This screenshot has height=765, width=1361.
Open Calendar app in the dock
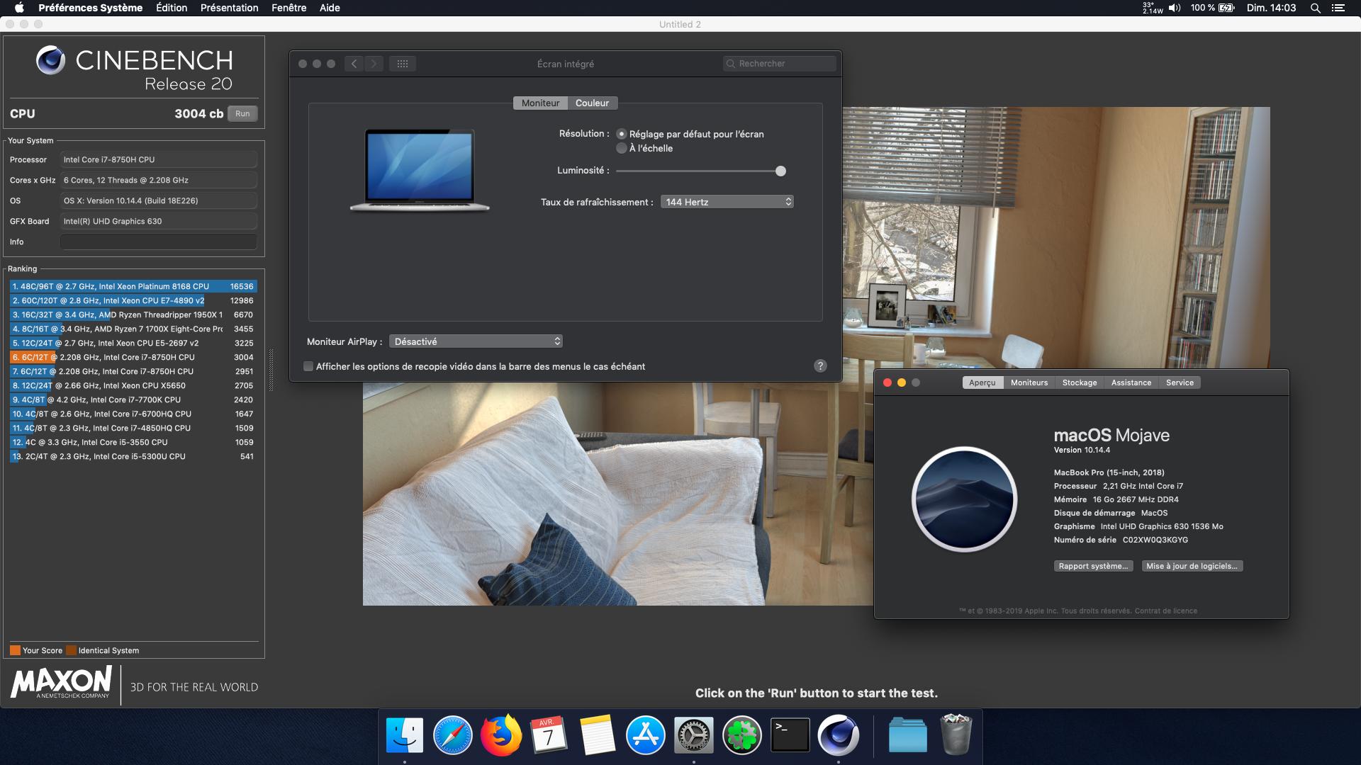549,735
